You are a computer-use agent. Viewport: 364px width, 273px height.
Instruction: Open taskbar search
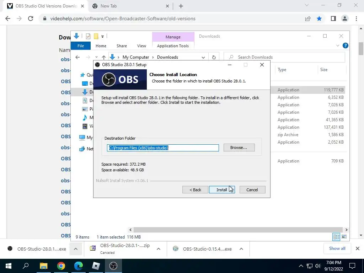coord(26,266)
